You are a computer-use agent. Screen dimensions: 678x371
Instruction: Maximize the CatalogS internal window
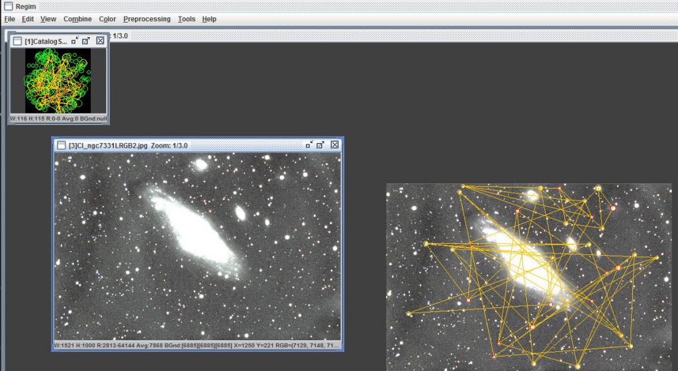[x=86, y=40]
